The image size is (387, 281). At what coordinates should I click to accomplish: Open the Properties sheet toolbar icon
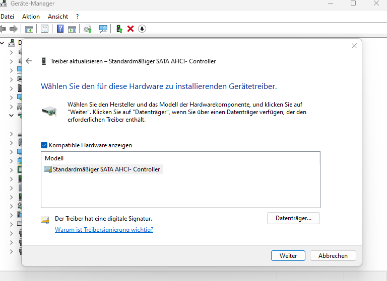[44, 29]
